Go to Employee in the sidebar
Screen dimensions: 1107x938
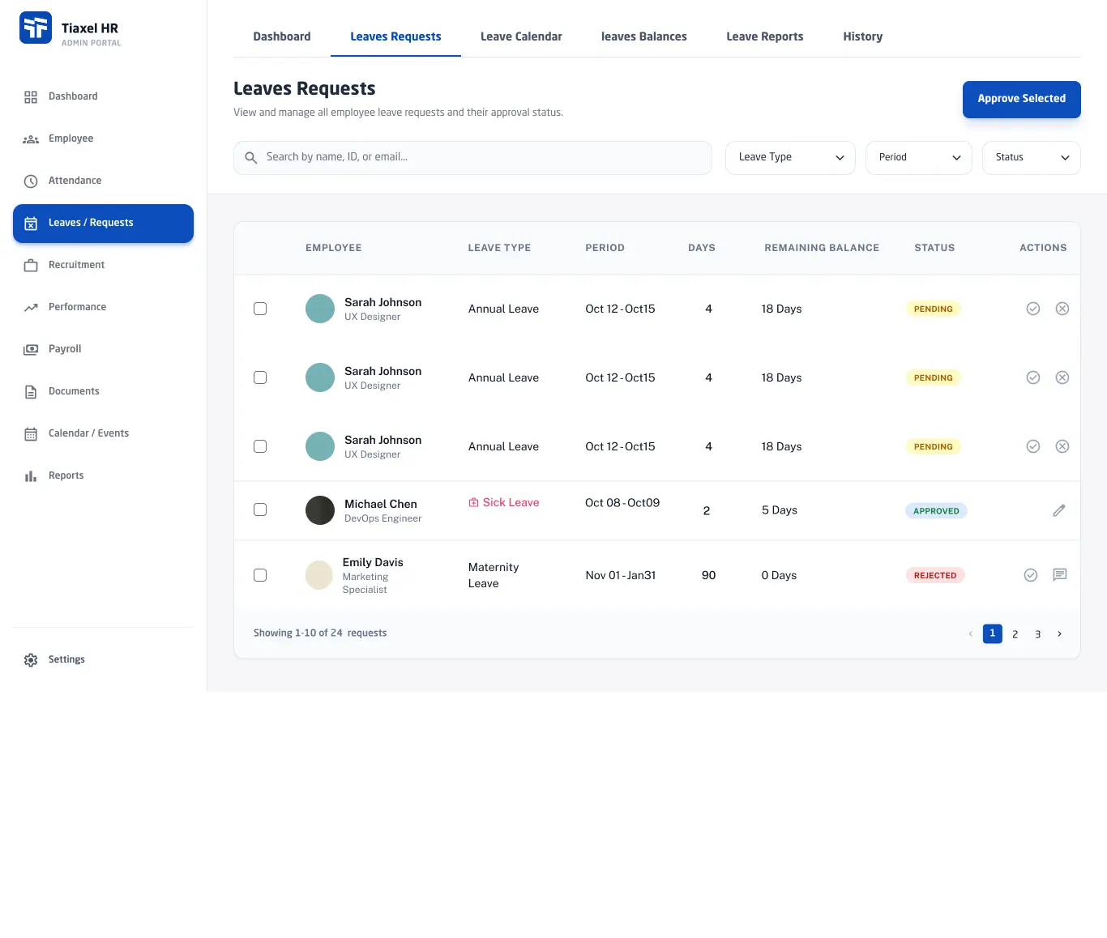click(x=103, y=139)
